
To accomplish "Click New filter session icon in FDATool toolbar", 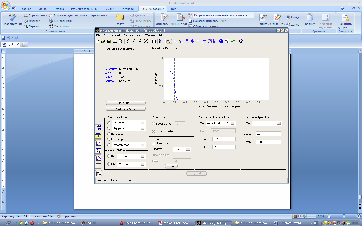I will click(x=98, y=41).
